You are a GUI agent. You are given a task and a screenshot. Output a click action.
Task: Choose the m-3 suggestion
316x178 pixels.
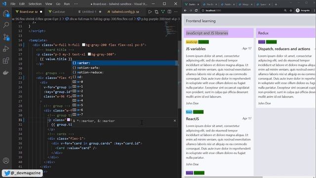[124, 95]
